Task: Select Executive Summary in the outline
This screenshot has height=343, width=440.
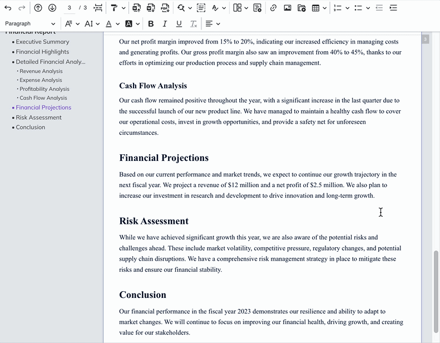Action: tap(42, 42)
